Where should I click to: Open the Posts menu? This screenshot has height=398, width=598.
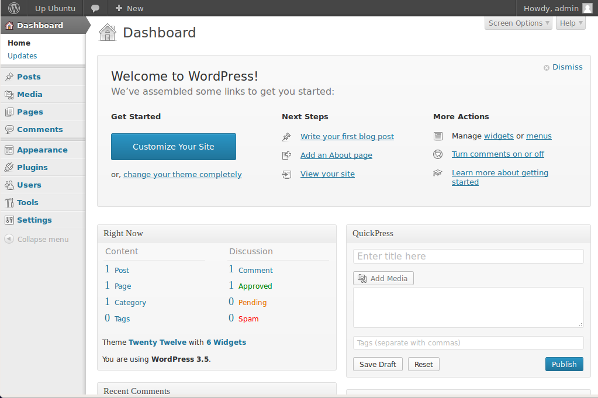click(29, 77)
